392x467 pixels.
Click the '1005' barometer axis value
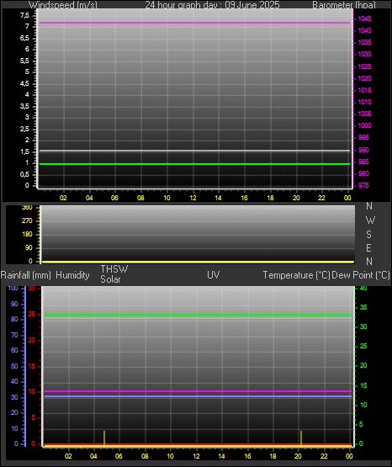tap(364, 114)
